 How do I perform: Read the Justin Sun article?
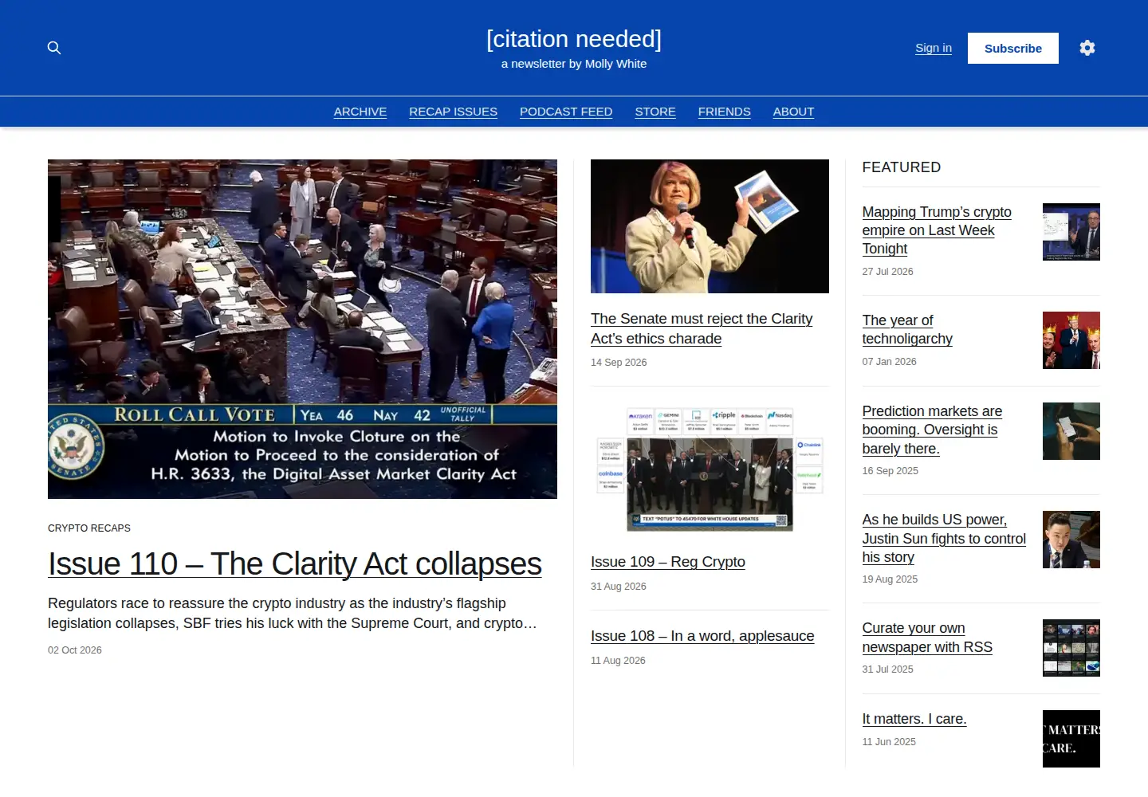(x=944, y=538)
